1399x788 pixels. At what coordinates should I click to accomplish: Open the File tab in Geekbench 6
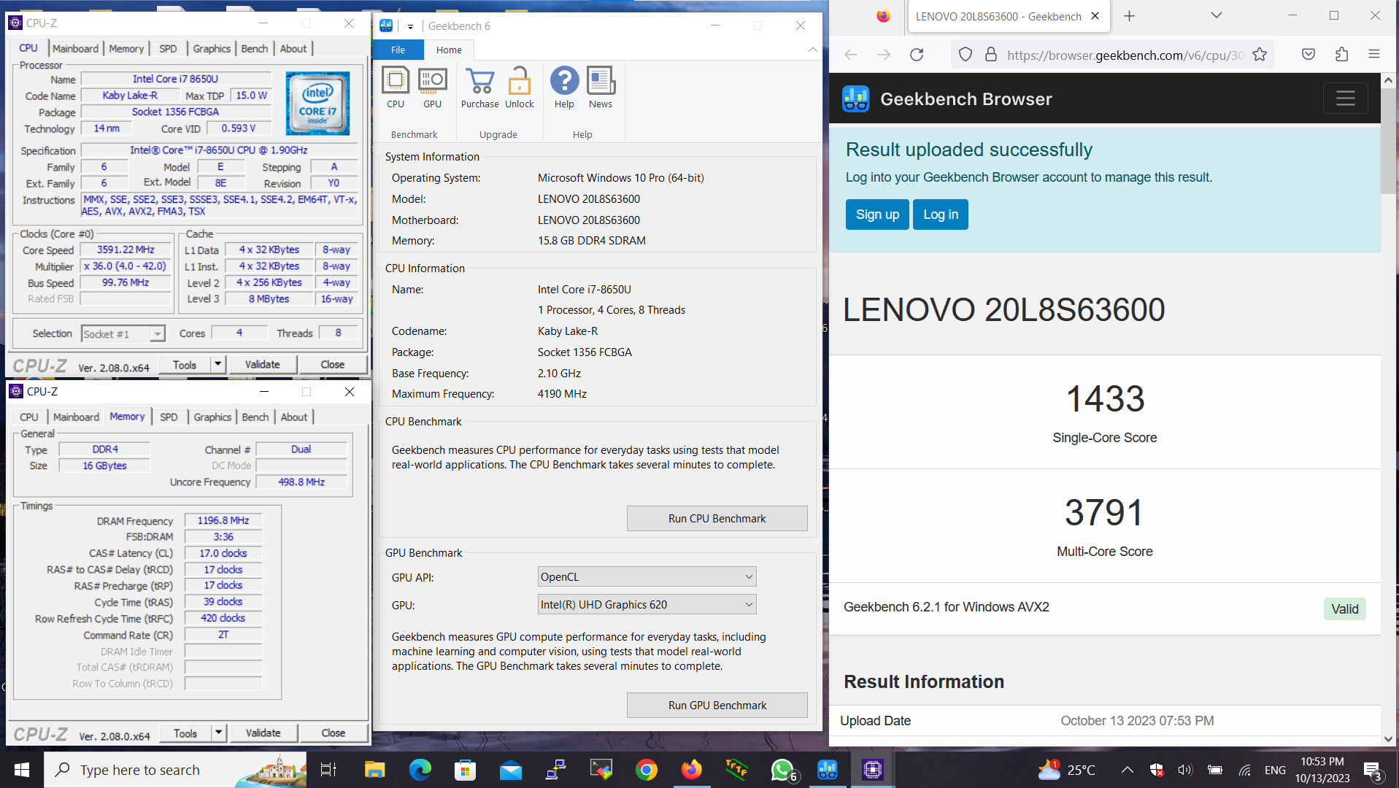click(398, 50)
